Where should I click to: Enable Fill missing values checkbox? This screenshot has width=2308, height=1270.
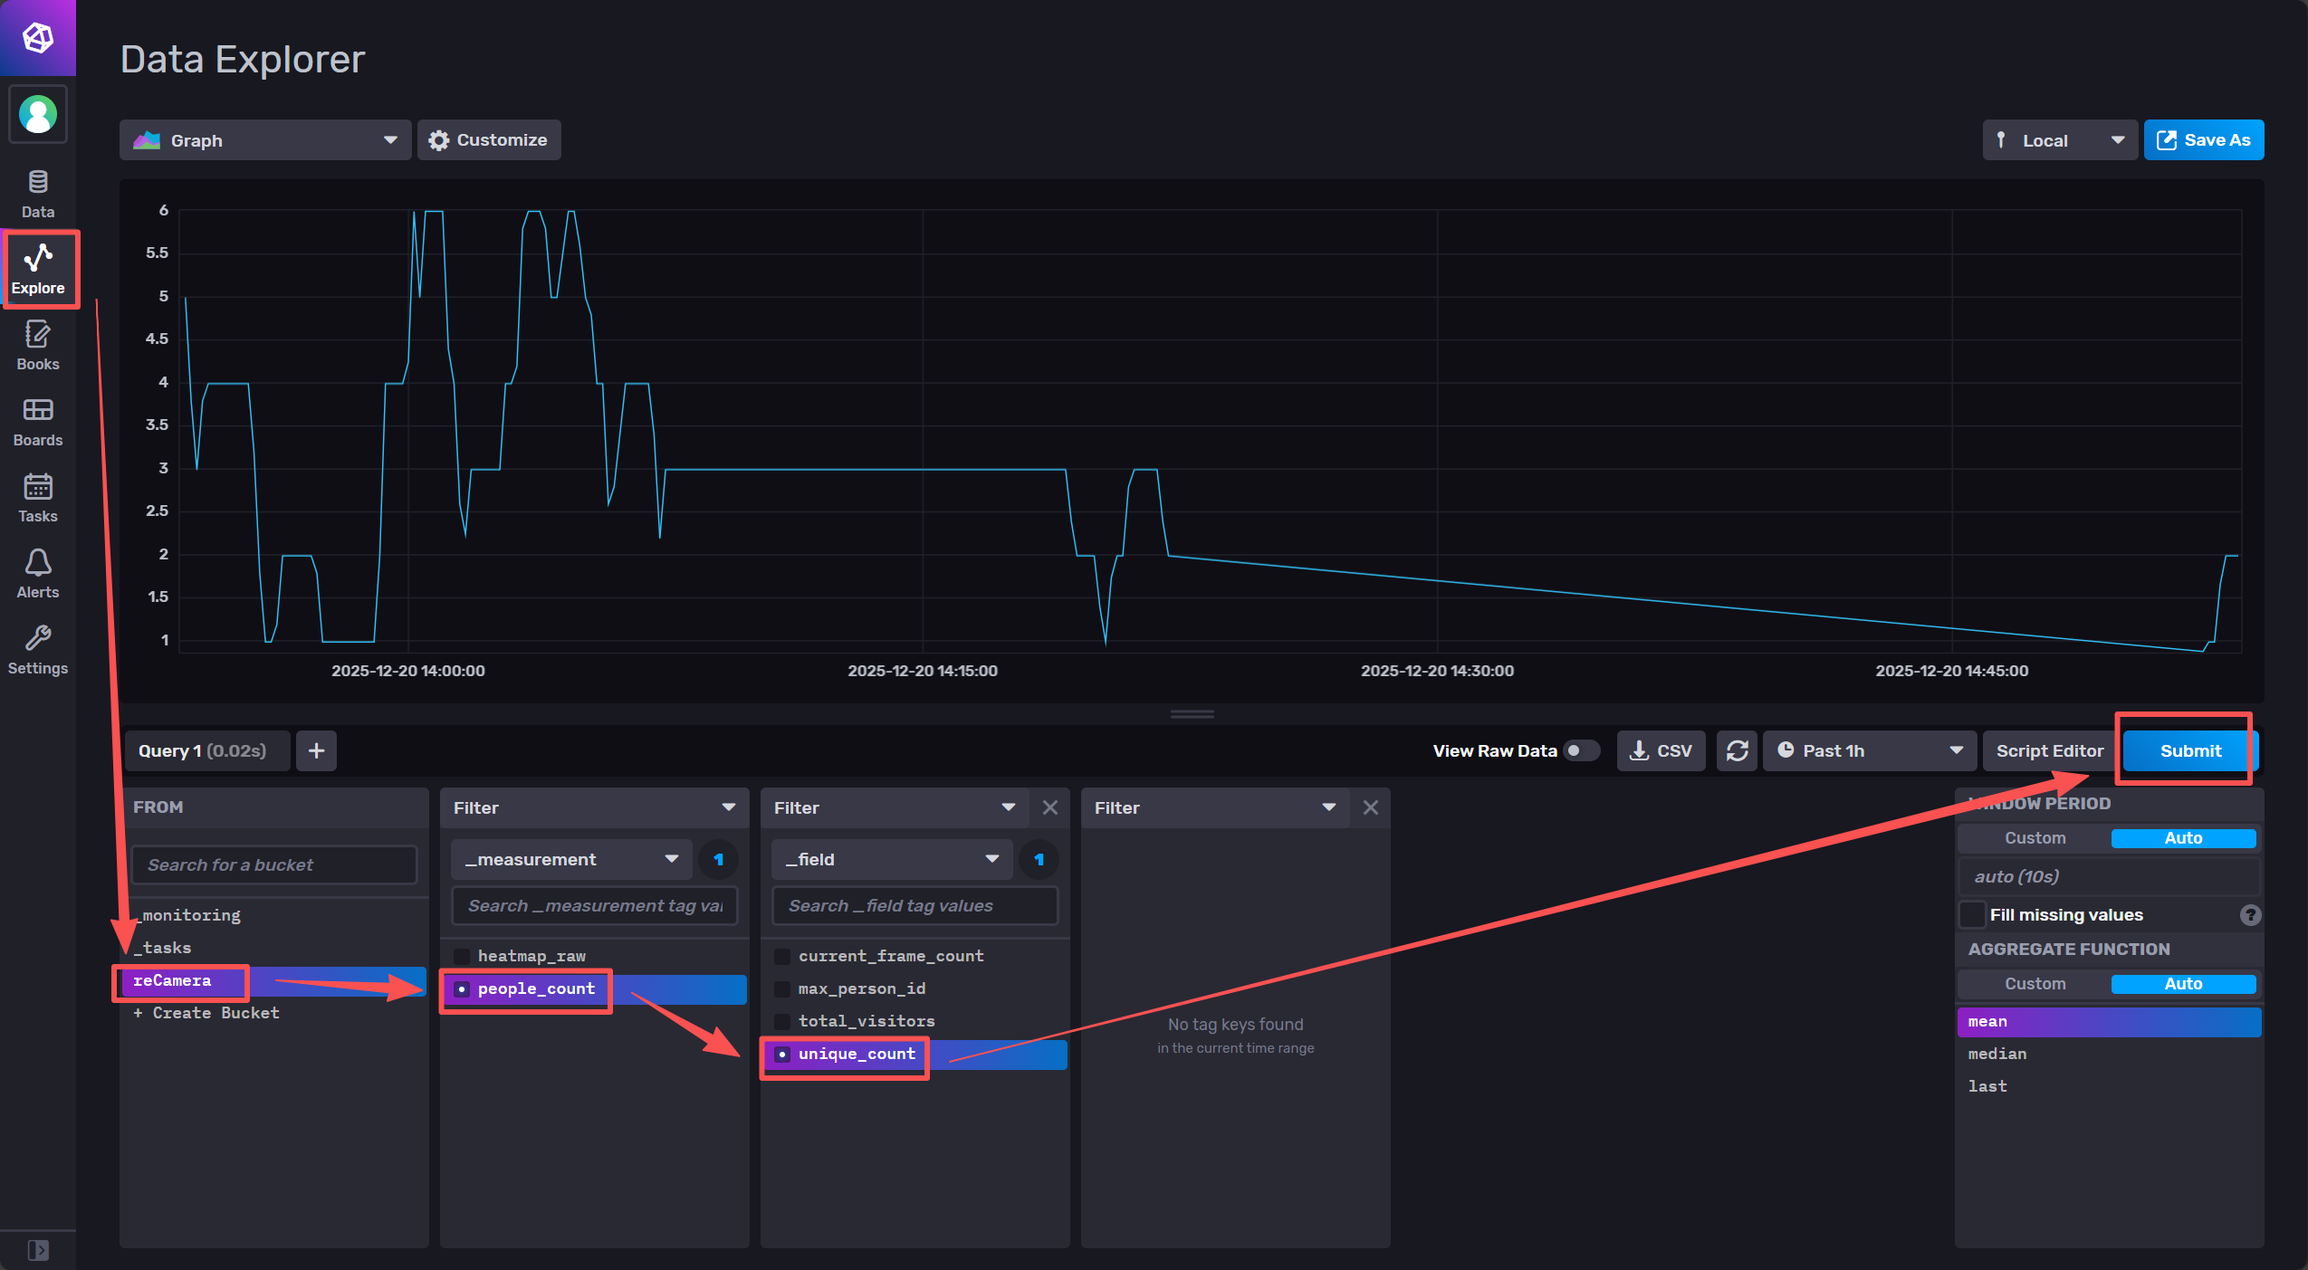1971,914
